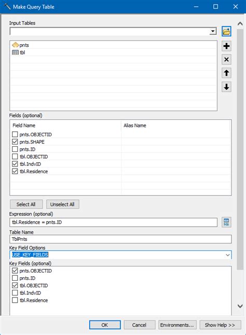Viewport: 246px width, 335px height.
Task: Confirm with the OK button
Action: [105, 325]
